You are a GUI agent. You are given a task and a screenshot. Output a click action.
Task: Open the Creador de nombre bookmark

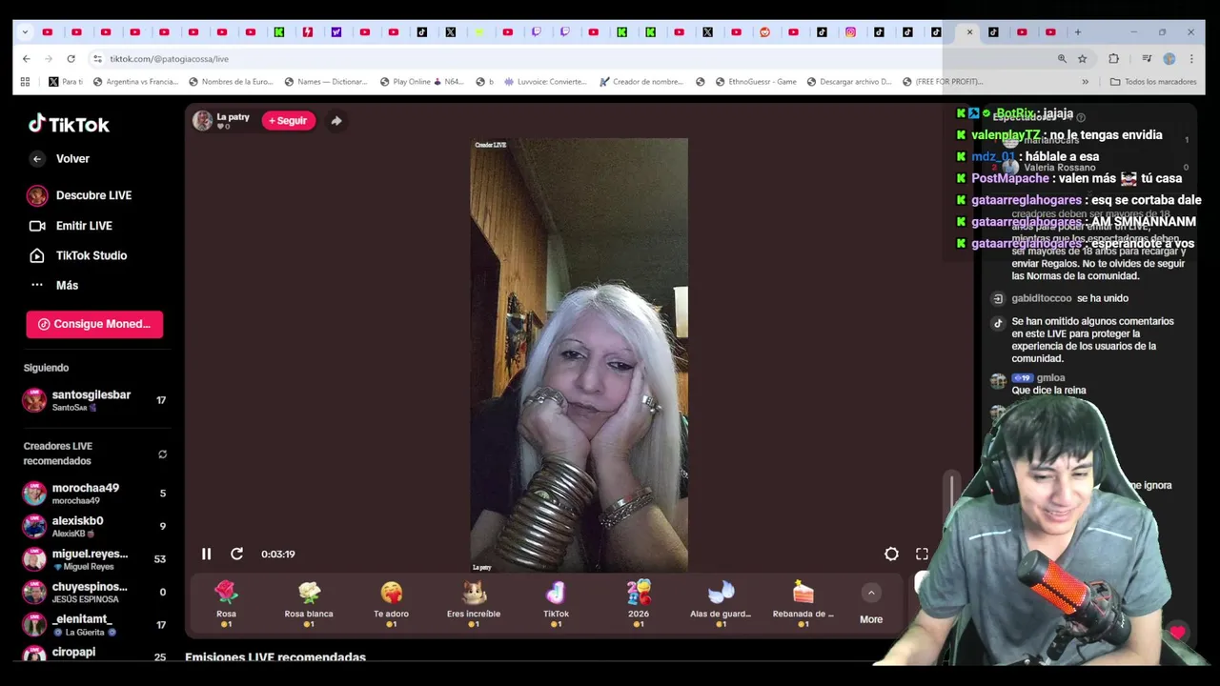(x=641, y=82)
